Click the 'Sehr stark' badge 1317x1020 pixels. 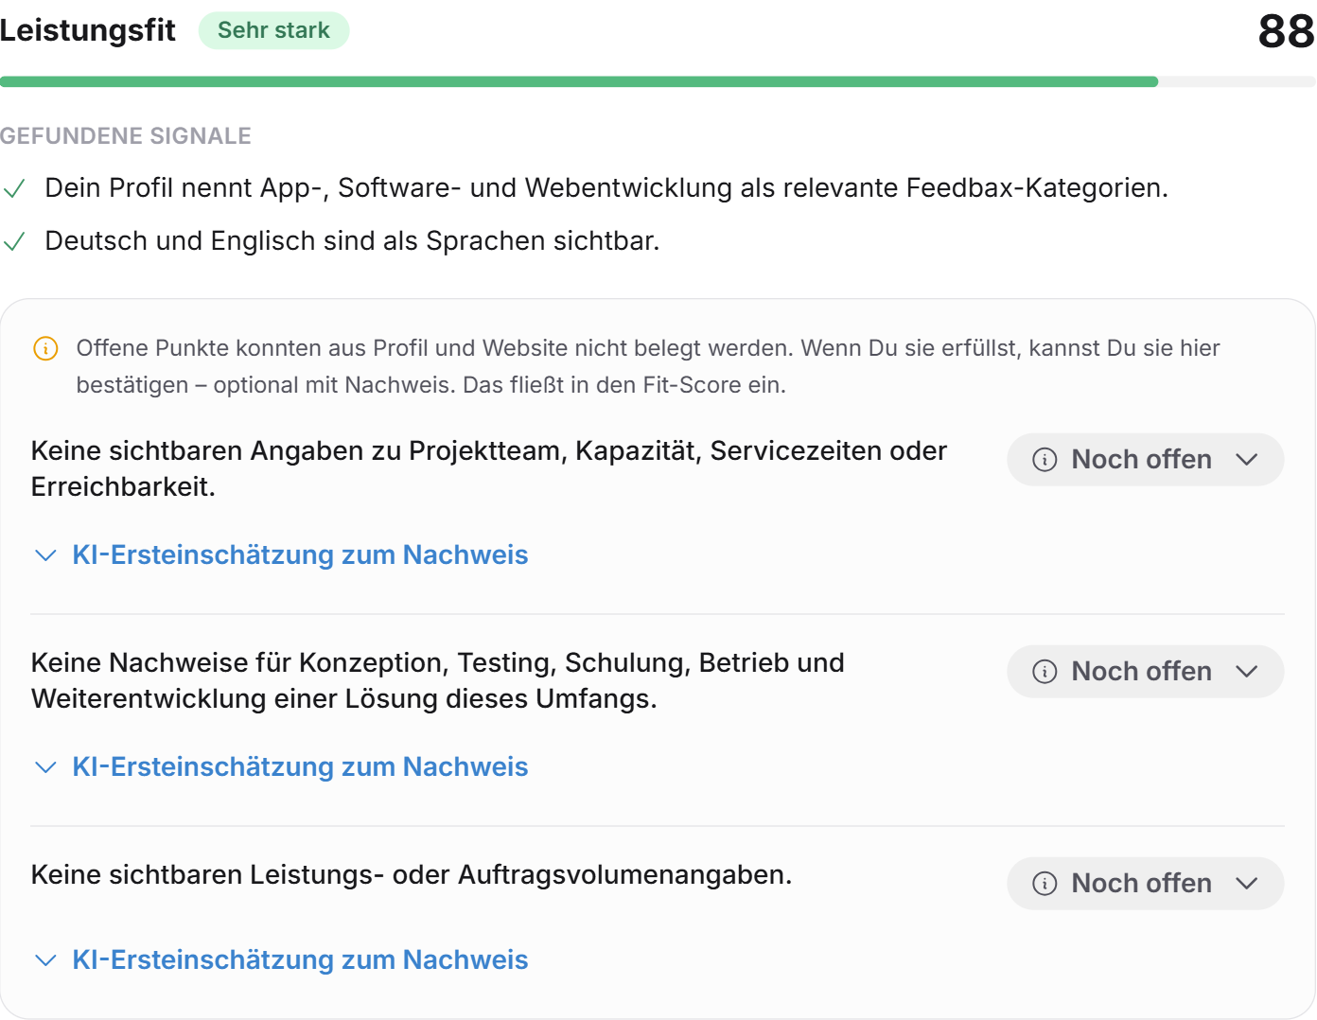tap(273, 30)
